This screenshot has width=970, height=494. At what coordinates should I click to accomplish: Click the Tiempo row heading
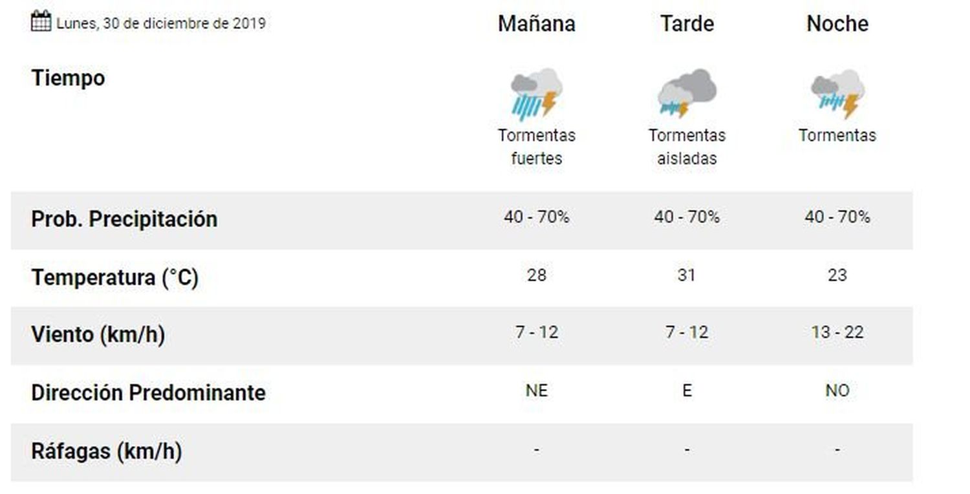(x=68, y=78)
